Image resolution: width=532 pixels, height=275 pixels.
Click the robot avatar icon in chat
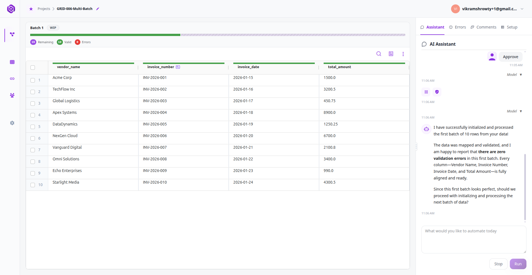tap(426, 129)
